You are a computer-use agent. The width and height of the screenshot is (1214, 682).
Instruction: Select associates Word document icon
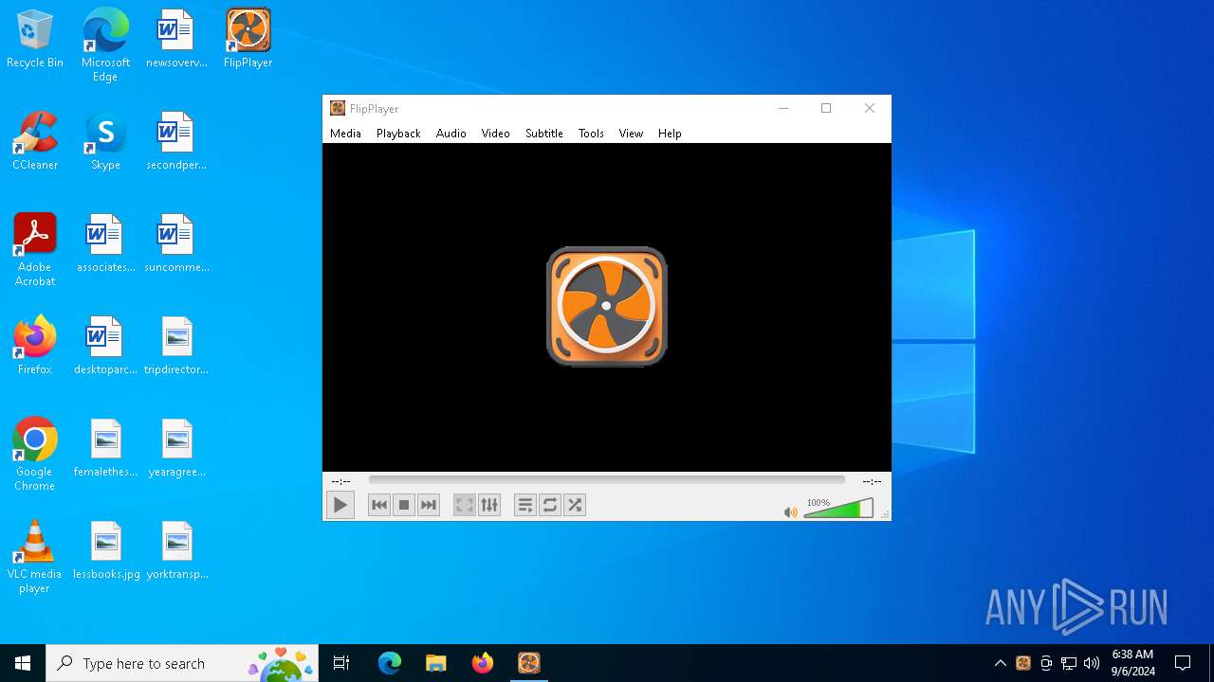(x=105, y=244)
